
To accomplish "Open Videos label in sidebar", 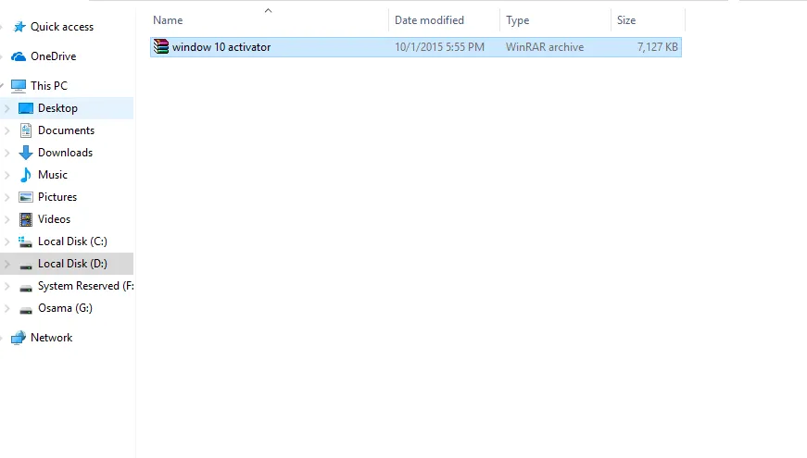I will coord(54,219).
